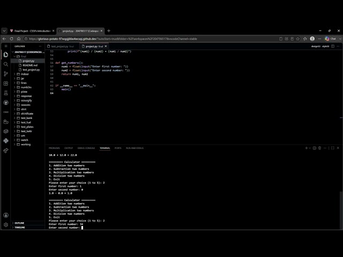343x257 pixels.
Task: Open the browser profile avatar
Action: click(x=312, y=39)
